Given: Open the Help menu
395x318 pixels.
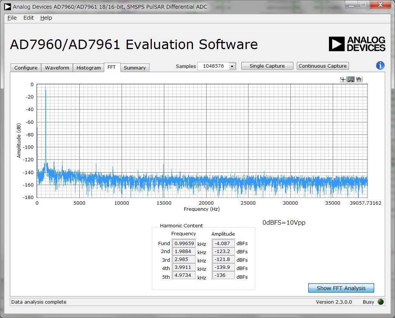Looking at the screenshot, I should (x=46, y=18).
